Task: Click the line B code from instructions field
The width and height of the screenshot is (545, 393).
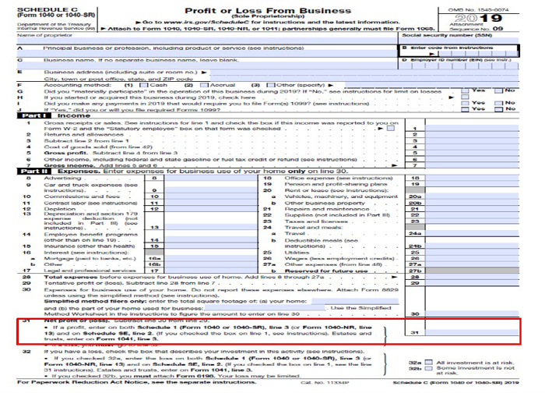Action: (477, 54)
